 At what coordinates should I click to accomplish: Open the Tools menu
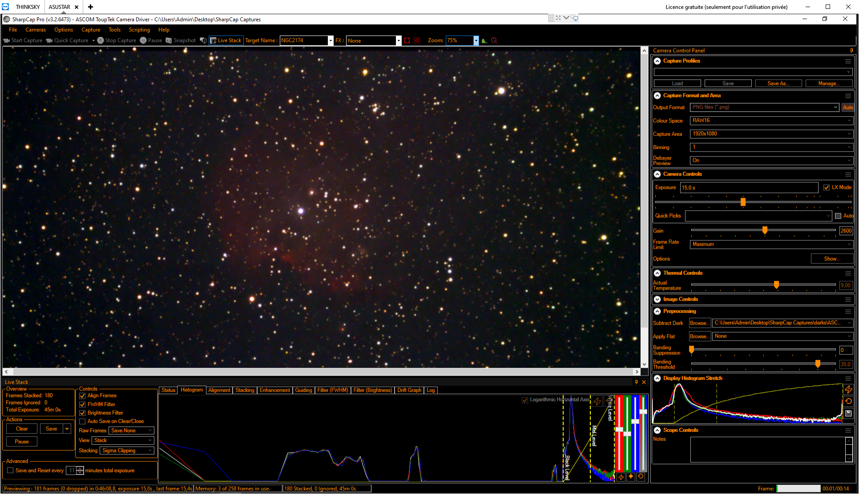pyautogui.click(x=114, y=30)
